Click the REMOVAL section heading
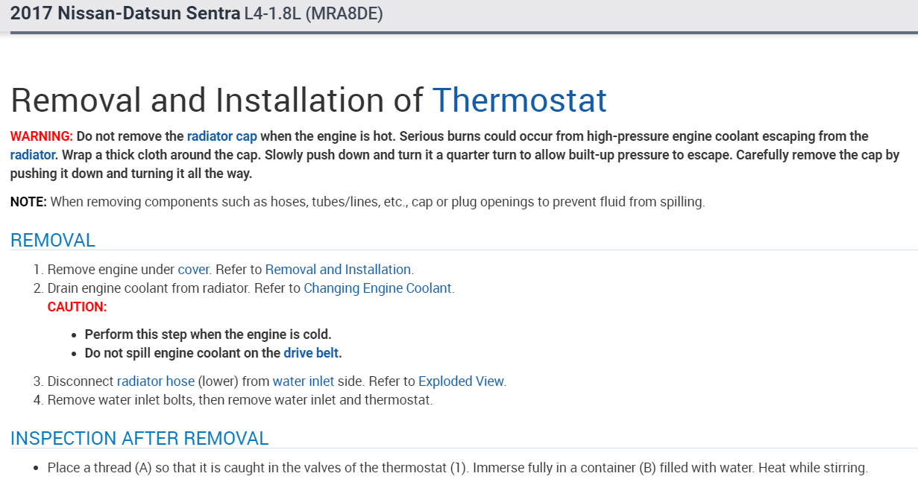The width and height of the screenshot is (918, 482). pyautogui.click(x=53, y=241)
